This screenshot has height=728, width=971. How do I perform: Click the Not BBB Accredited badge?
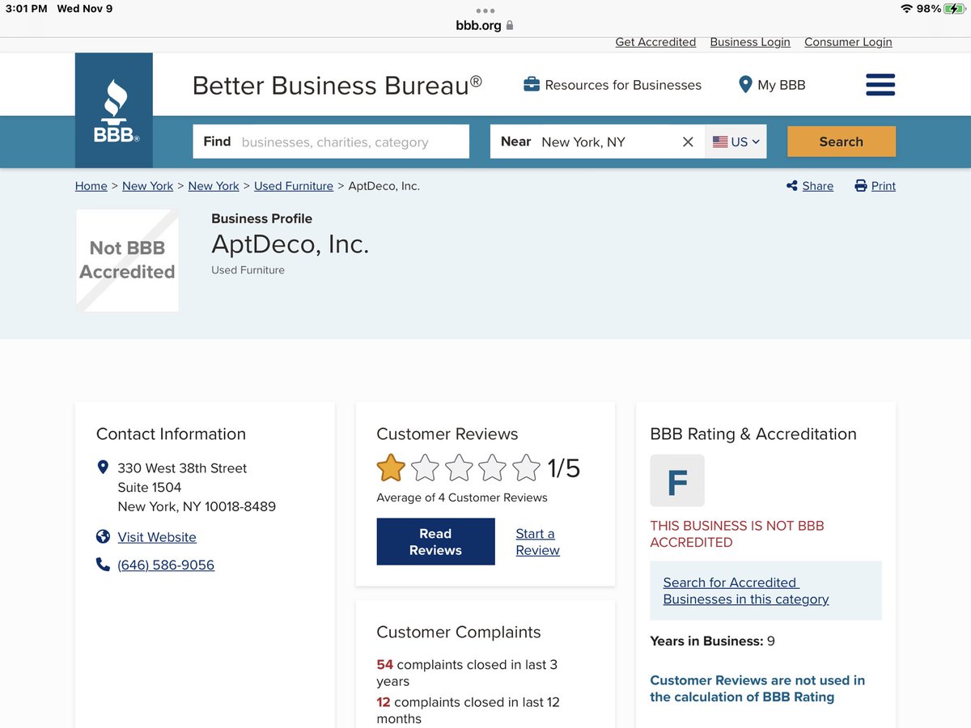click(x=127, y=260)
